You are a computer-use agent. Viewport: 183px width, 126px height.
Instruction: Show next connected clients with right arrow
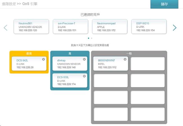[x=175, y=28]
